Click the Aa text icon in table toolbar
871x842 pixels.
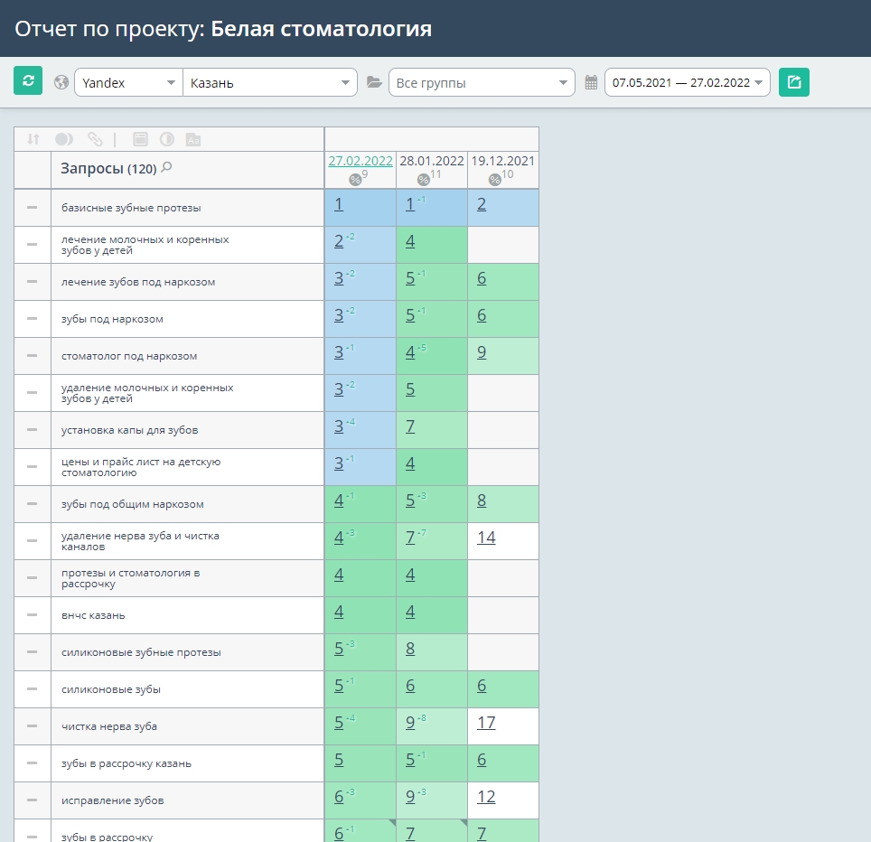(x=193, y=139)
